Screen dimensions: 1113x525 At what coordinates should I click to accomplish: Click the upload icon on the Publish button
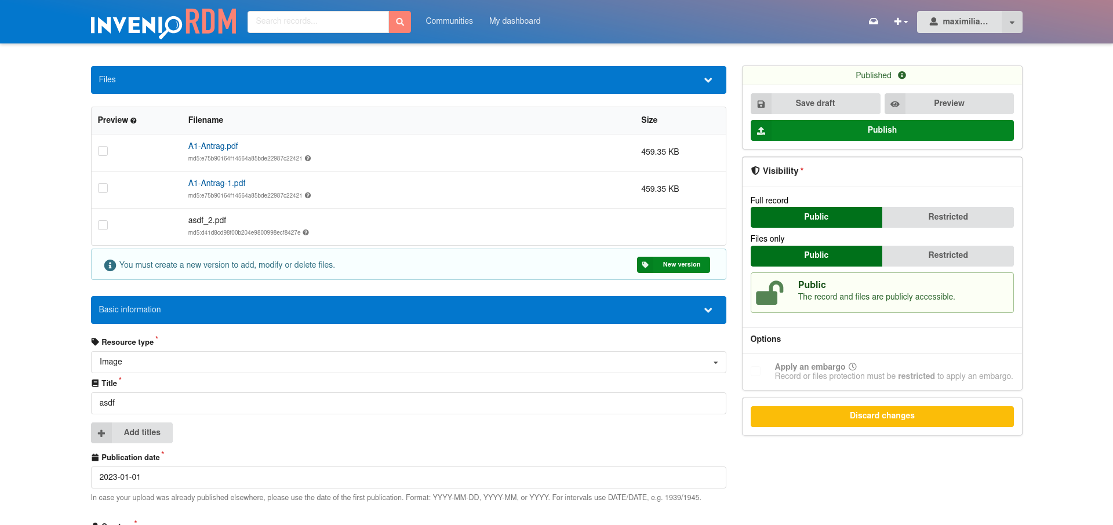(761, 130)
